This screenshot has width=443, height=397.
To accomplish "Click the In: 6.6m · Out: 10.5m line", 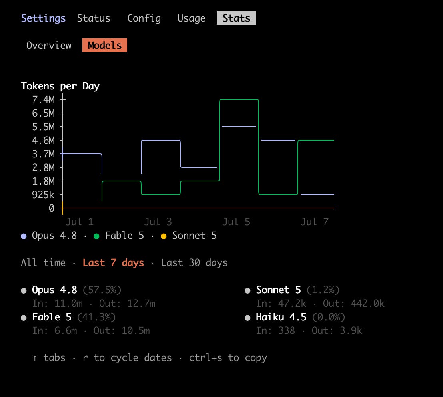I will click(91, 330).
